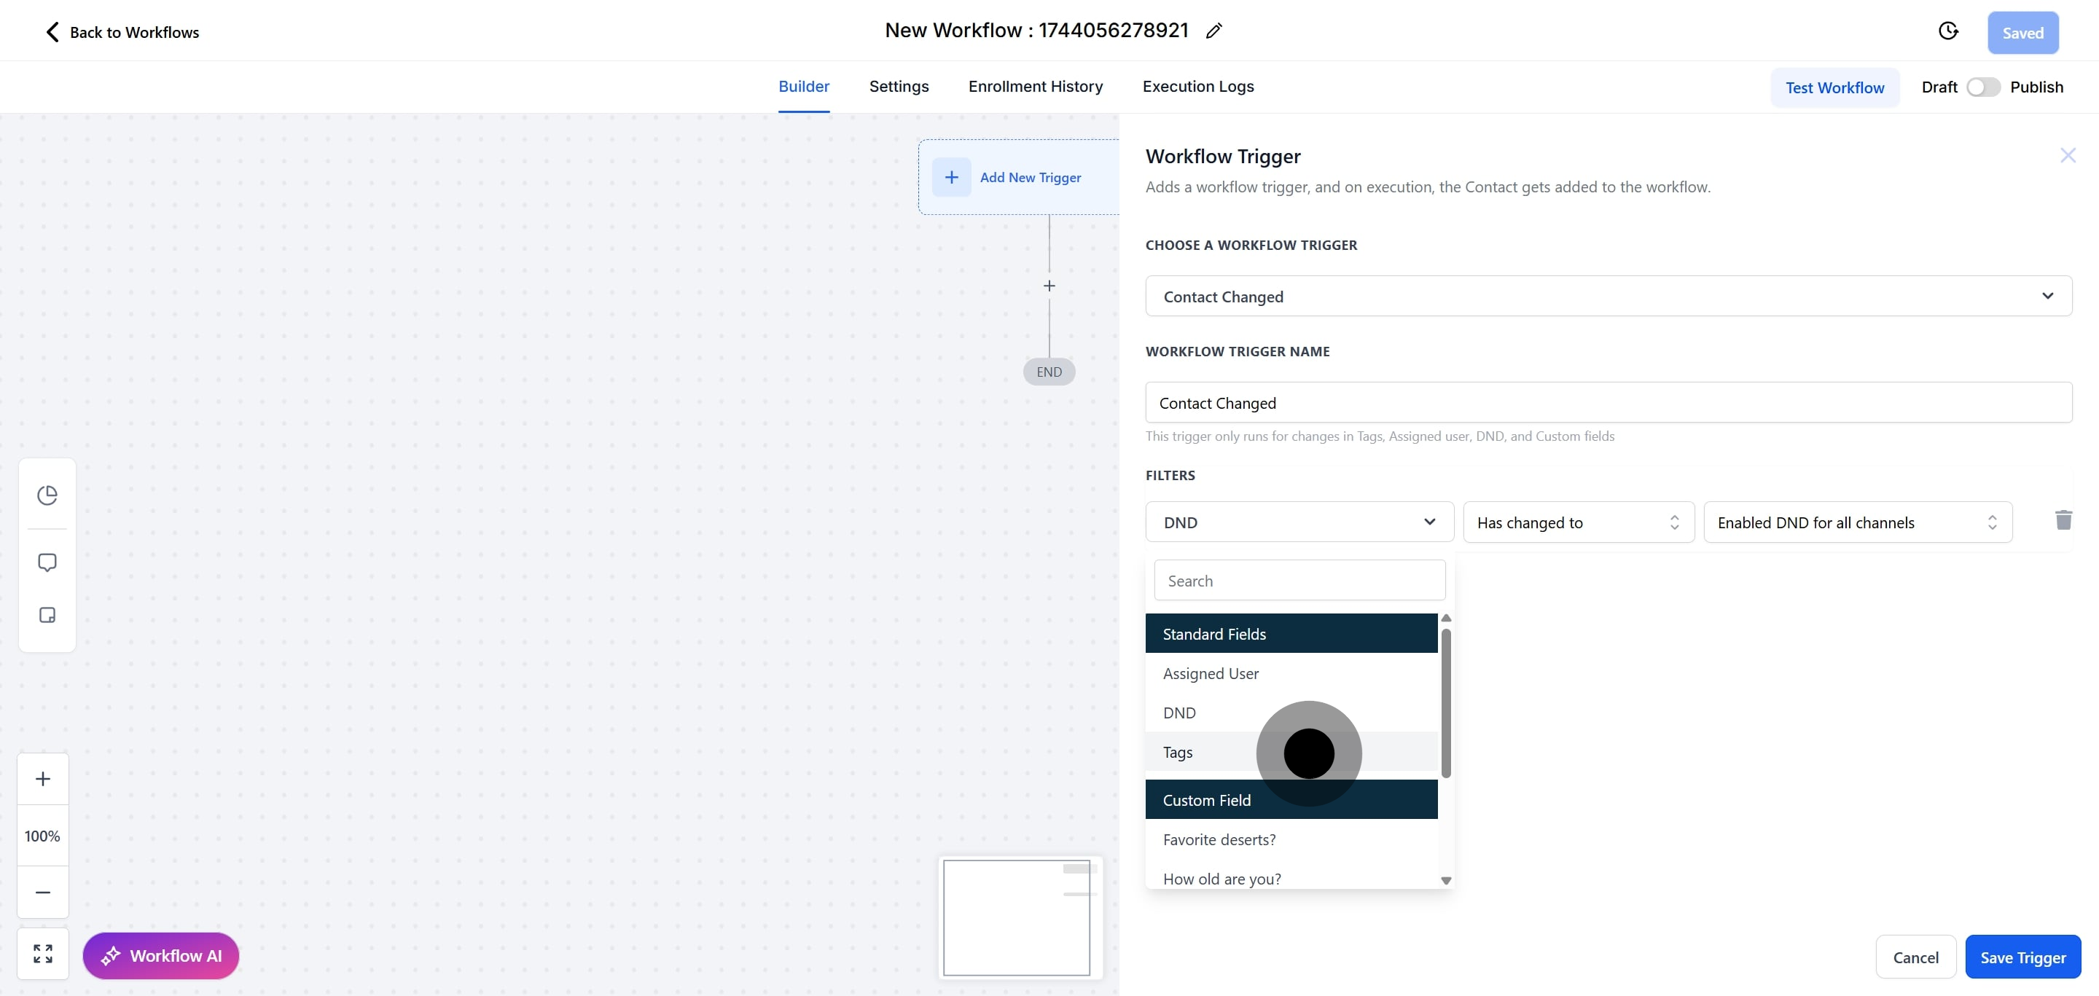Expand the Contact Changed trigger dropdown
2099x996 pixels.
click(x=1608, y=297)
